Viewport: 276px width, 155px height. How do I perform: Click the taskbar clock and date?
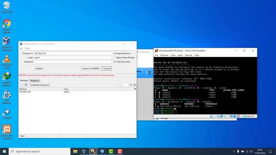click(x=260, y=152)
